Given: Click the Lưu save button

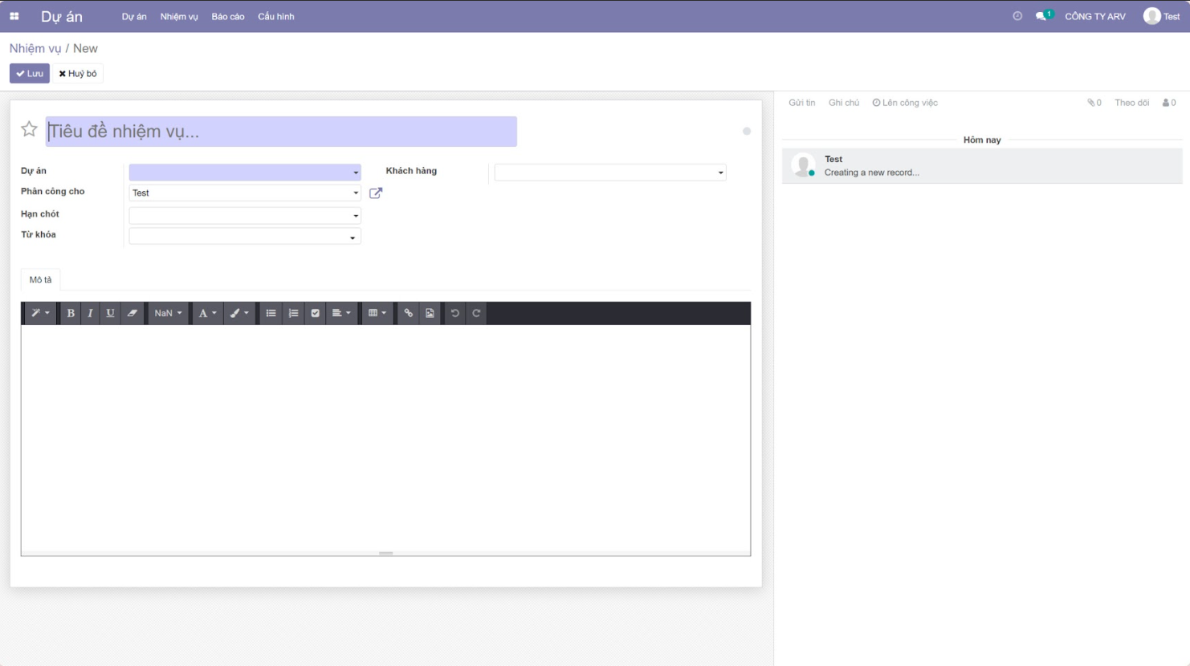Looking at the screenshot, I should coord(30,73).
